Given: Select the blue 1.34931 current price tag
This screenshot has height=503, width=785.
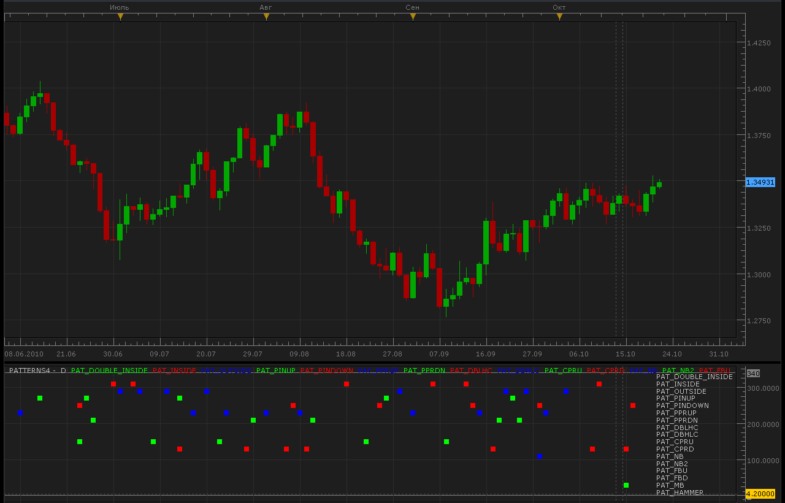Looking at the screenshot, I should tap(760, 182).
